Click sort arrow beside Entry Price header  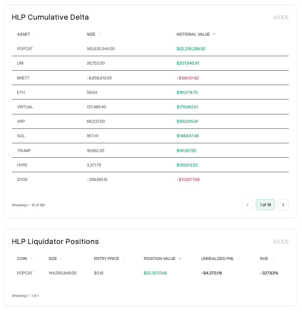(x=124, y=259)
